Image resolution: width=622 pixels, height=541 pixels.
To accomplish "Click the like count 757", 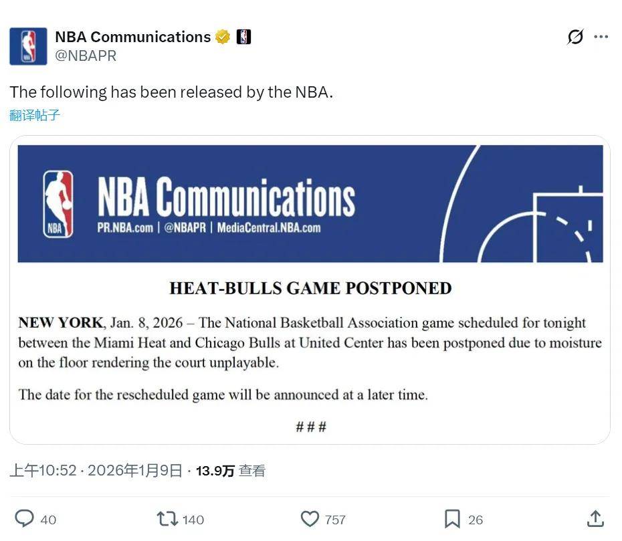I will point(335,520).
